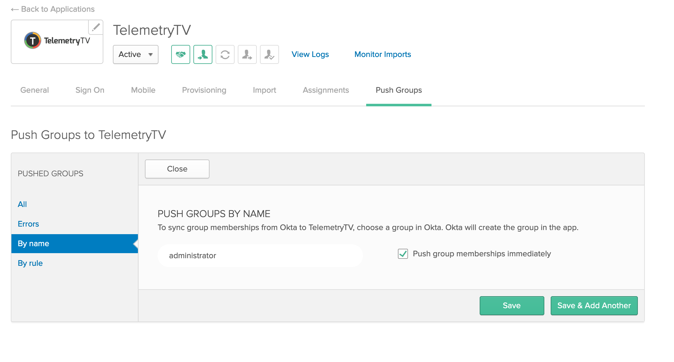Click the pencil edit logo icon

tap(96, 28)
